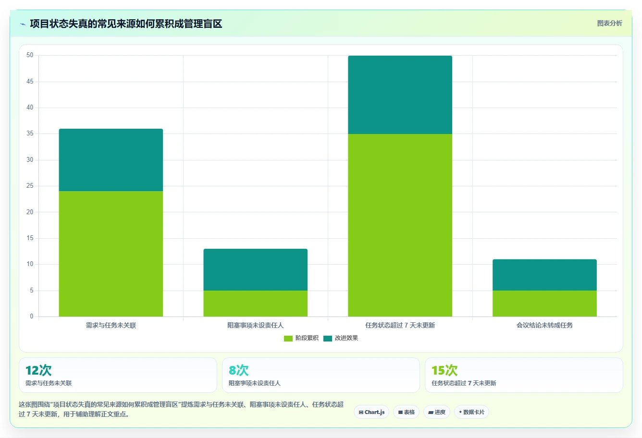
Task: Click the 15次 data card
Action: click(x=524, y=375)
